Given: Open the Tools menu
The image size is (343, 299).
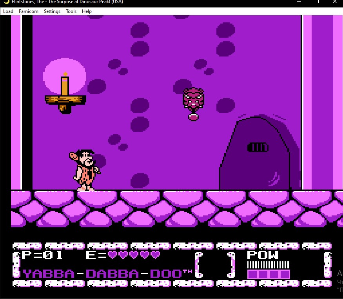Looking at the screenshot, I should [x=71, y=11].
